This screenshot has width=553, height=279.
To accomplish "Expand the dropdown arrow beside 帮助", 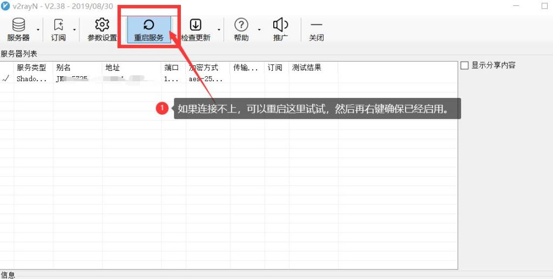I will point(259,30).
